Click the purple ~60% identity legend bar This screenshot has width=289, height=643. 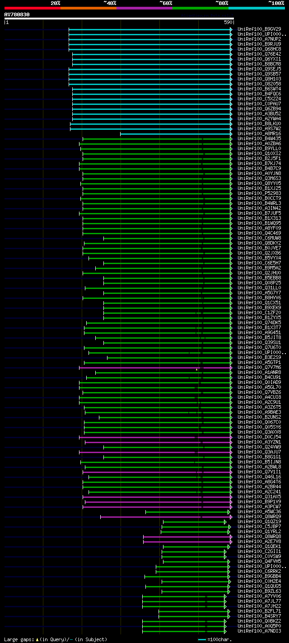pos(144,8)
